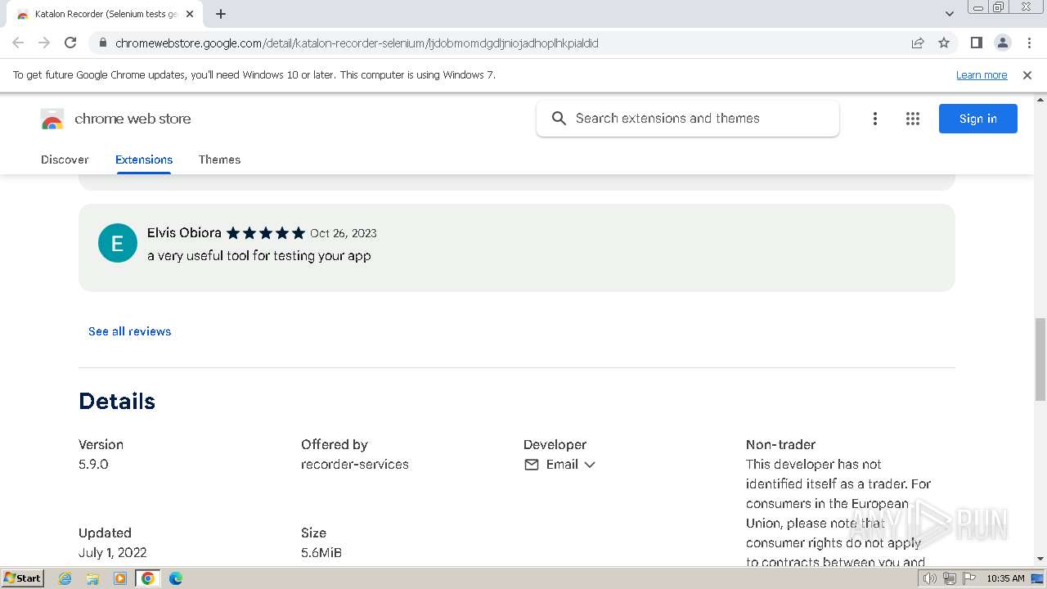The image size is (1047, 589).
Task: Open a new browser tab
Action: coord(221,14)
